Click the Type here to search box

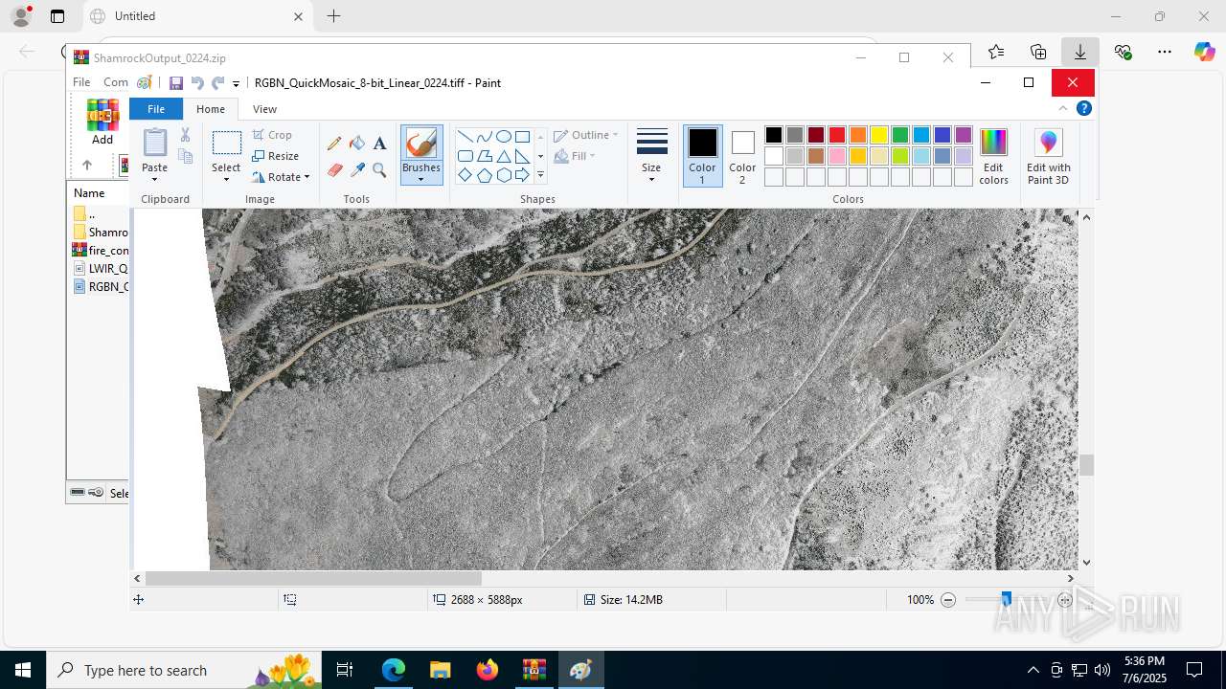pos(182,670)
